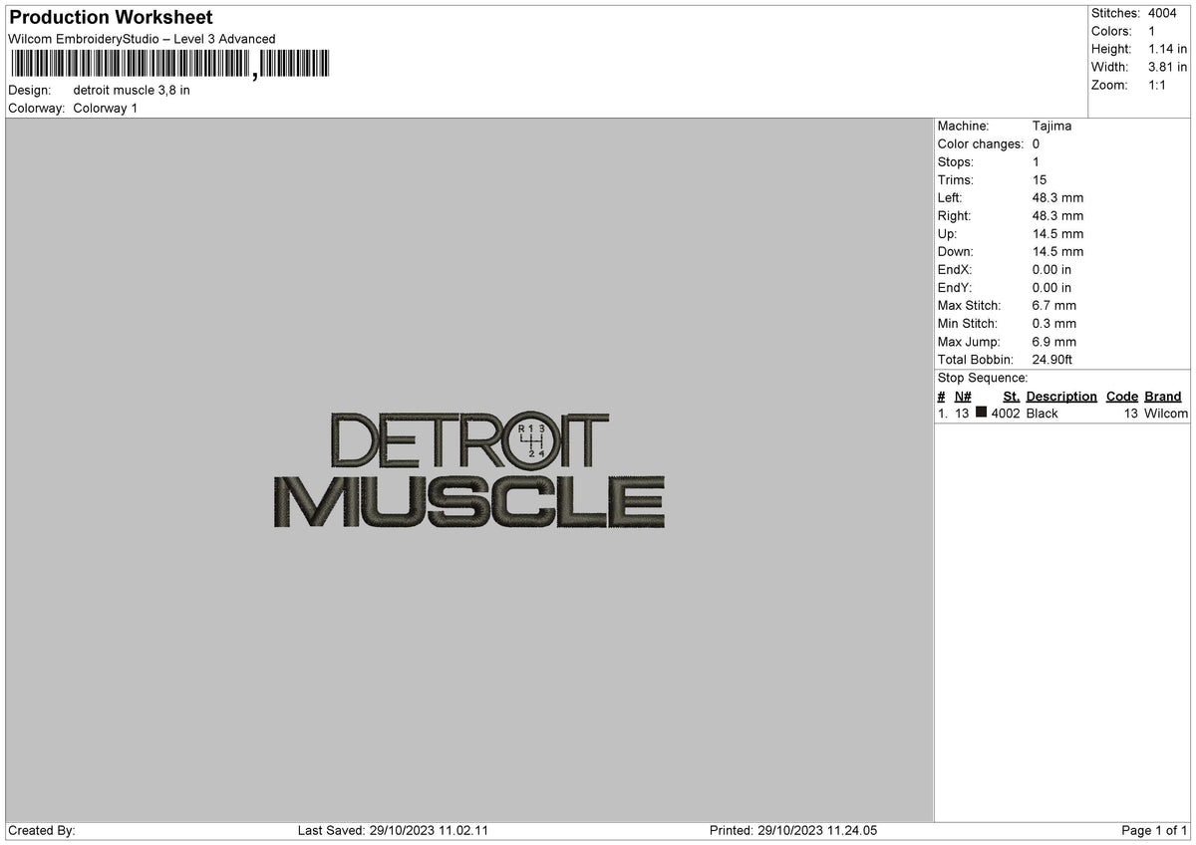Select thread number "4002" in stop sequence
This screenshot has width=1196, height=845.
coord(1006,413)
